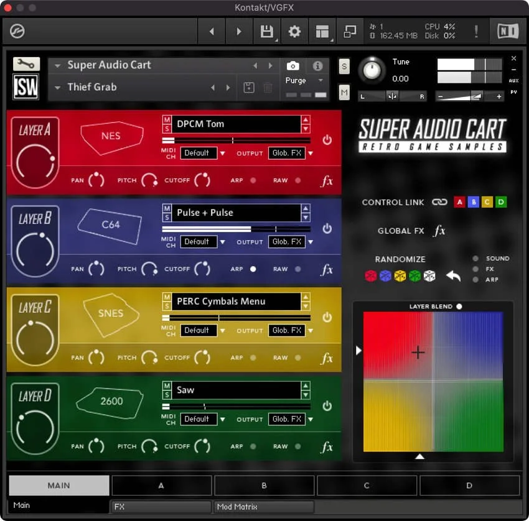Randomize Layer A with red dice
Screen dimensions: 529x521
click(x=371, y=276)
